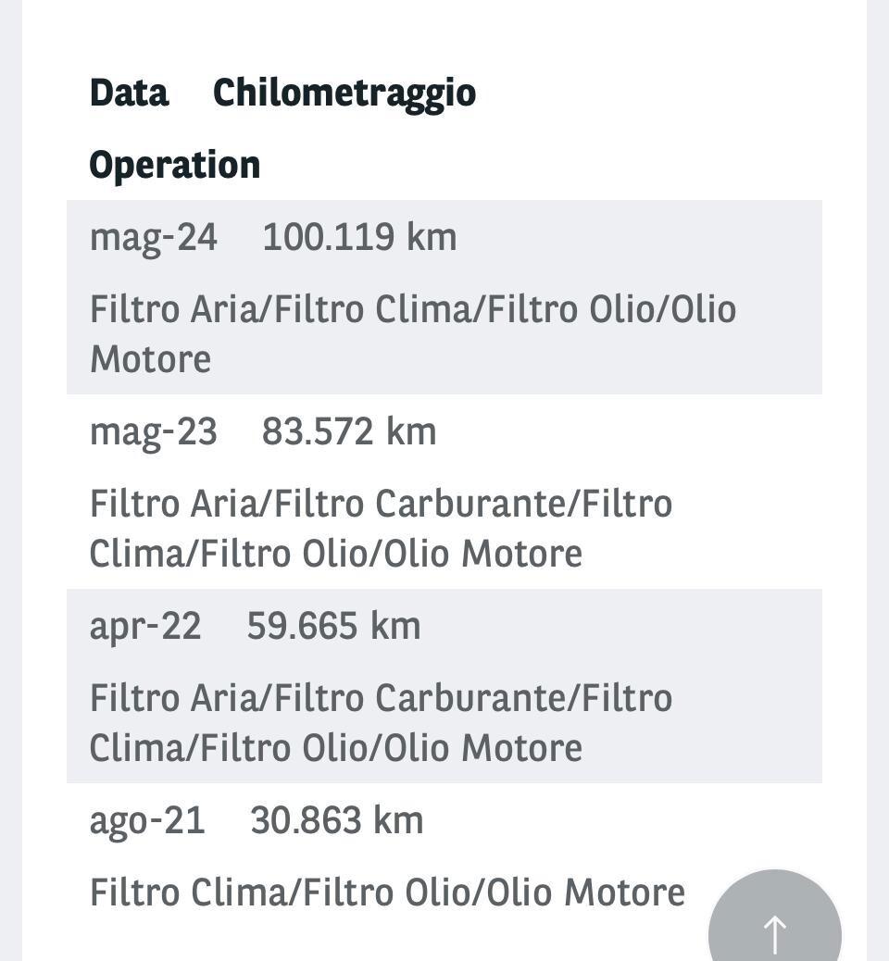
Task: Click Clima/Filtro Olio/Olio Motore line in mag-23 row
Action: pos(336,554)
